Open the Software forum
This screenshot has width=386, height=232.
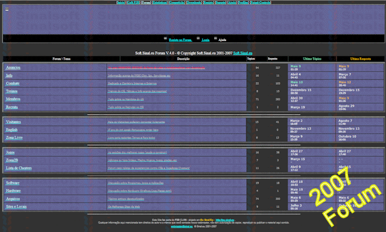pyautogui.click(x=13, y=183)
